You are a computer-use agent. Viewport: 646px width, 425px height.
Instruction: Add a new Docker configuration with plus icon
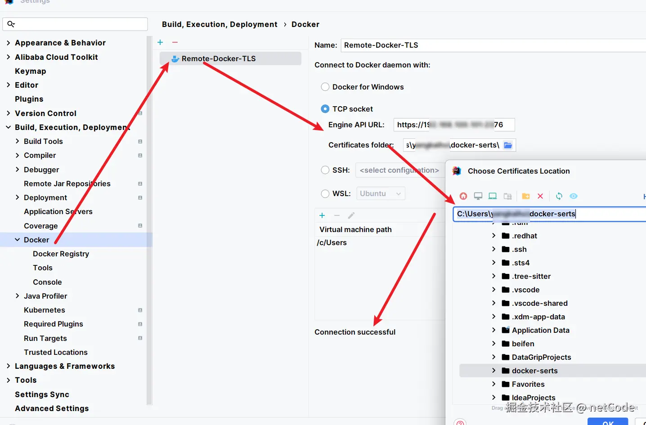tap(160, 42)
